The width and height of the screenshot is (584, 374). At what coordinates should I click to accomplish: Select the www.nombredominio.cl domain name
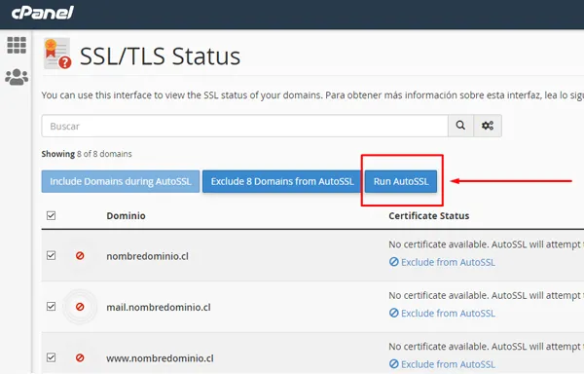tap(161, 358)
